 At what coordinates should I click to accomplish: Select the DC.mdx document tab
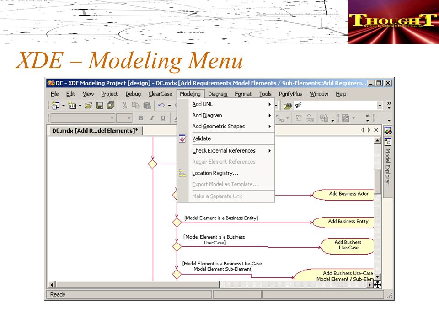[x=95, y=131]
